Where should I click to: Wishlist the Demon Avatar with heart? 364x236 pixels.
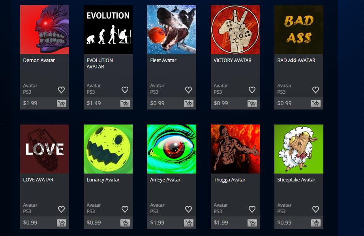coord(61,90)
